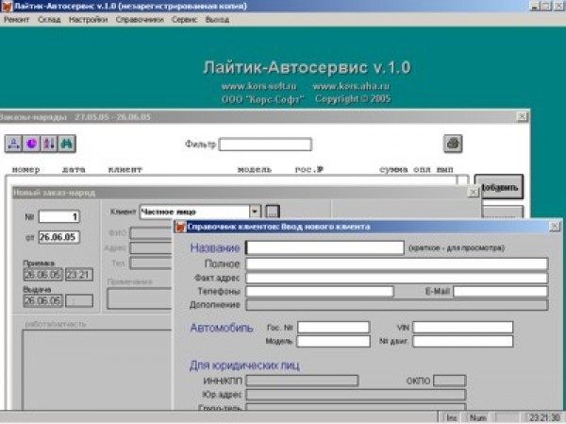
Task: Click the Модель input field
Action: pyautogui.click(x=333, y=341)
